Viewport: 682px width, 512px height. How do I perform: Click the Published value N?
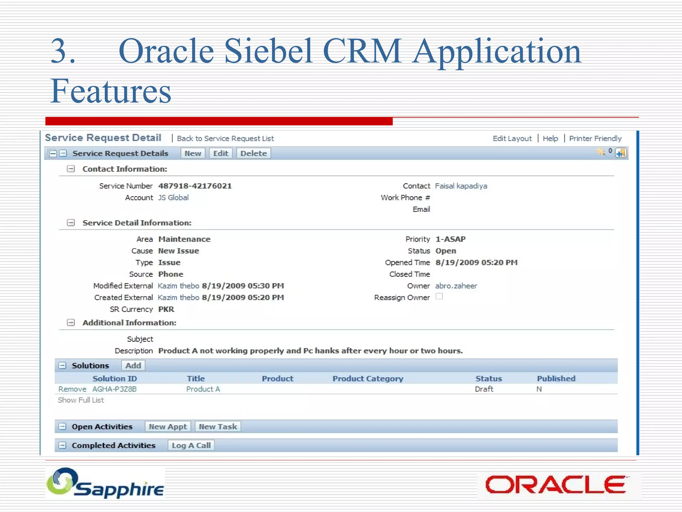[539, 389]
